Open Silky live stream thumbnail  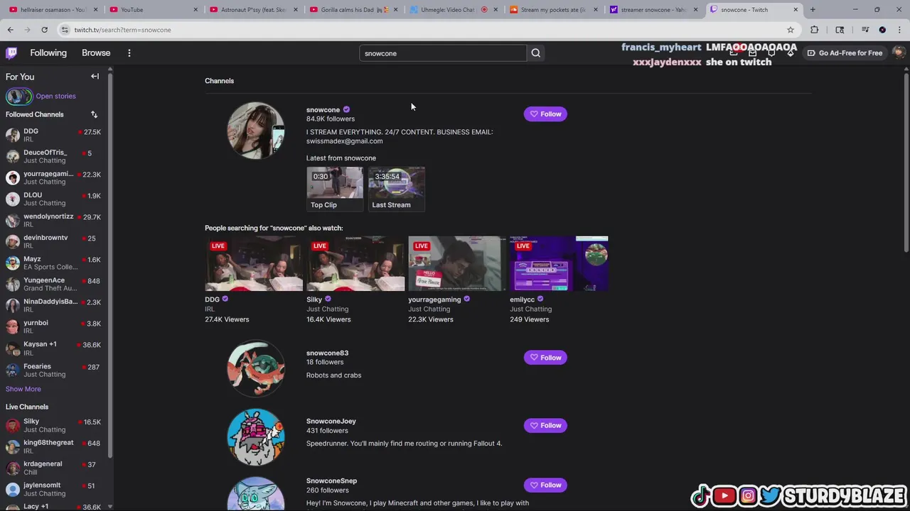click(x=355, y=263)
